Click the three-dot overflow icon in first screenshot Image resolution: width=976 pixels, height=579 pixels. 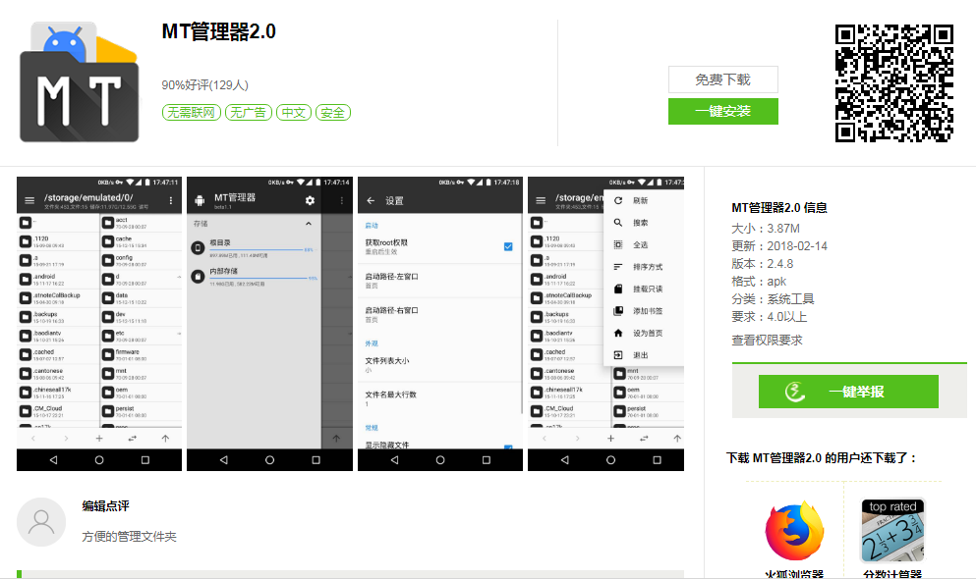[171, 200]
